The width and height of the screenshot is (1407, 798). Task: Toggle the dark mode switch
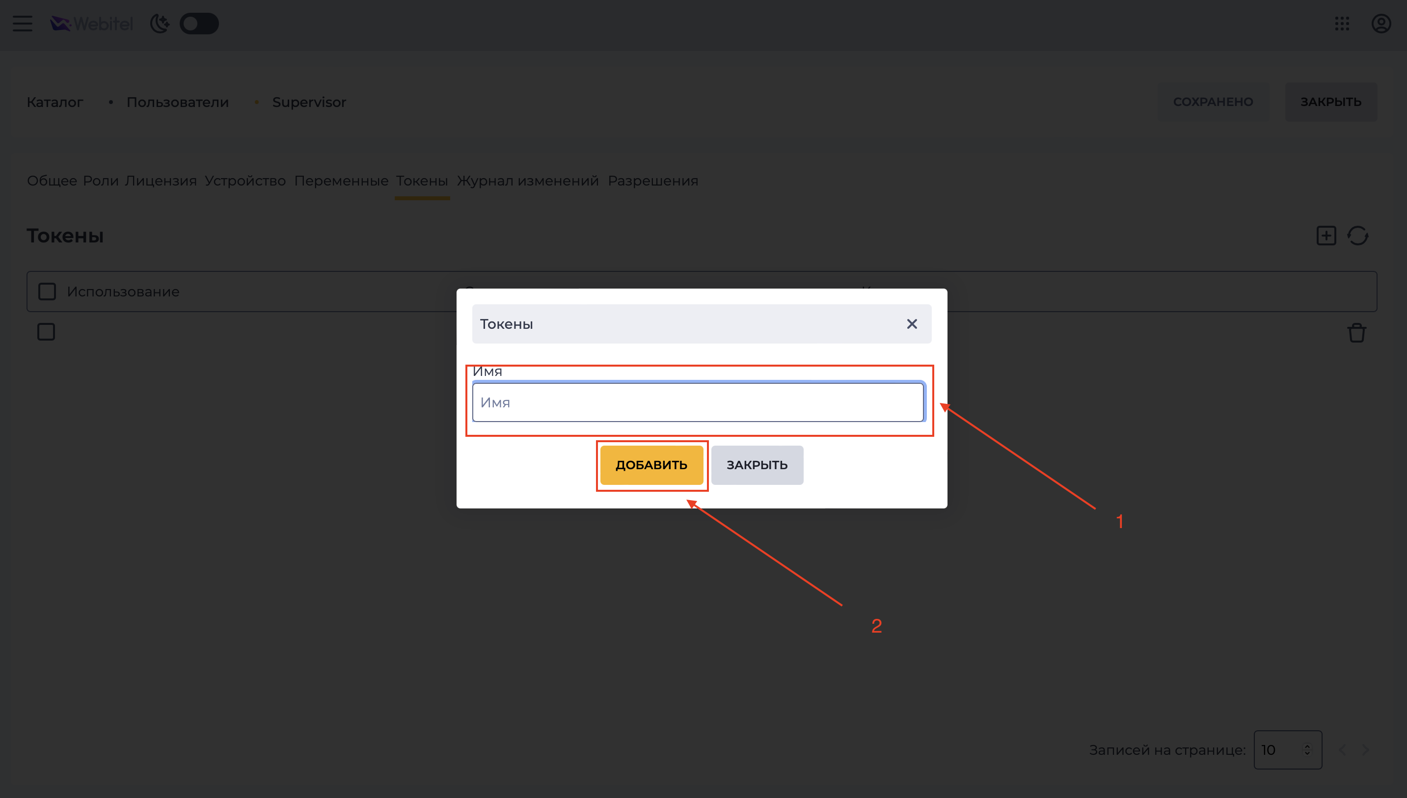[x=199, y=24]
